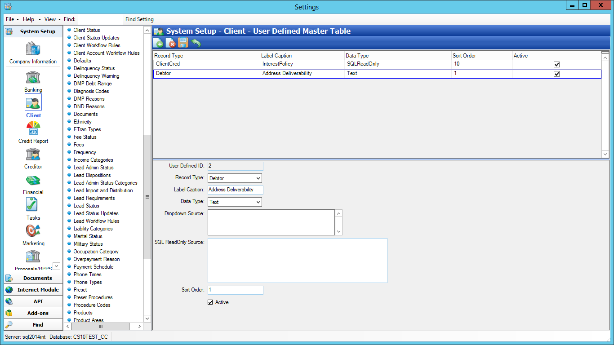
Task: Select the InterestPolicy cell
Action: click(x=302, y=64)
